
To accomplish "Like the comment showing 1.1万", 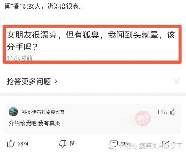I will coord(173,112).
